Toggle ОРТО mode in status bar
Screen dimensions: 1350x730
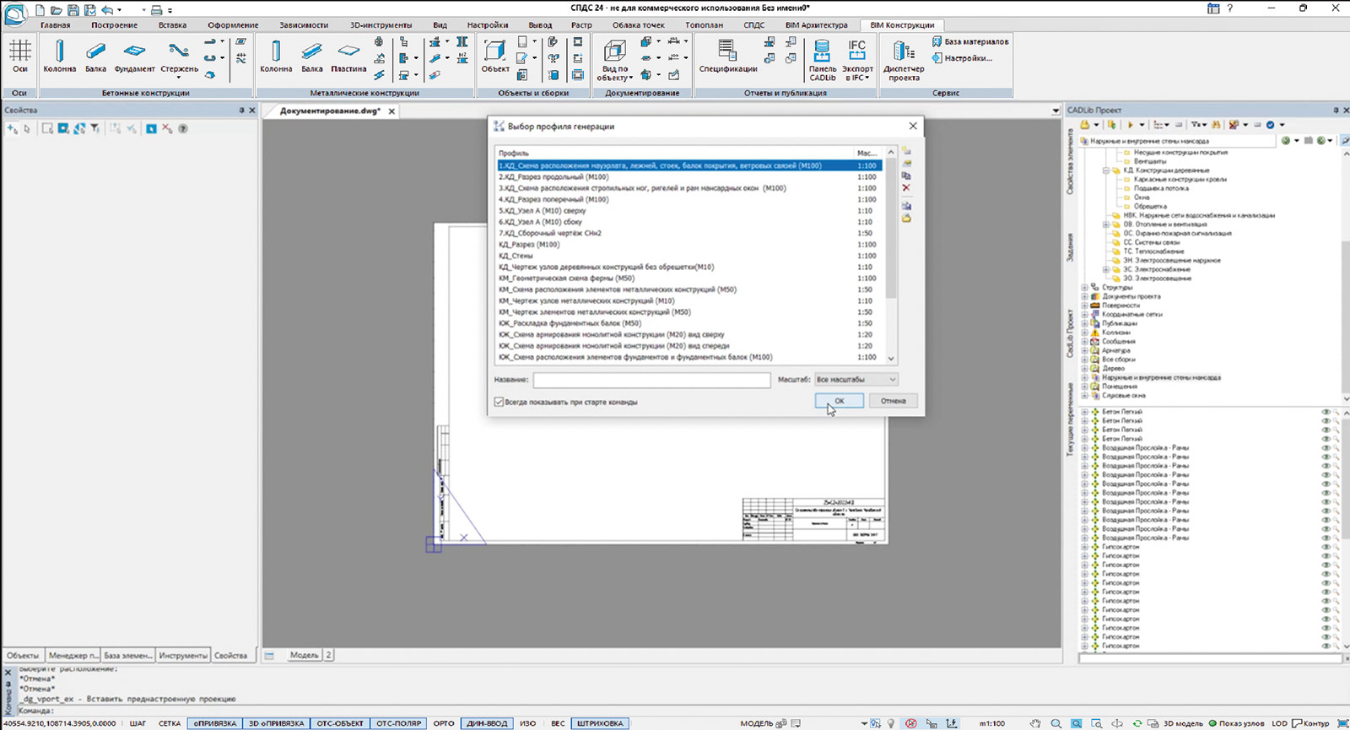(444, 723)
